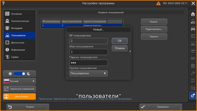Viewport: 197px width, 111px height.
Task: Open the wheel alignment icon in right sidebar
Action: pos(193,58)
